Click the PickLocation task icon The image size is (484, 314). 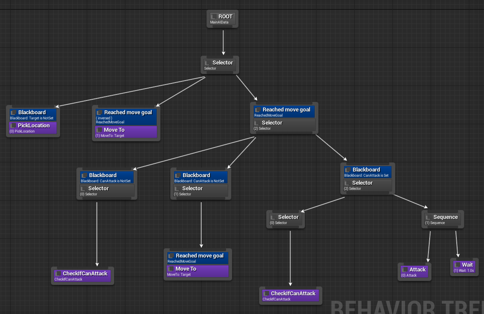(14, 126)
